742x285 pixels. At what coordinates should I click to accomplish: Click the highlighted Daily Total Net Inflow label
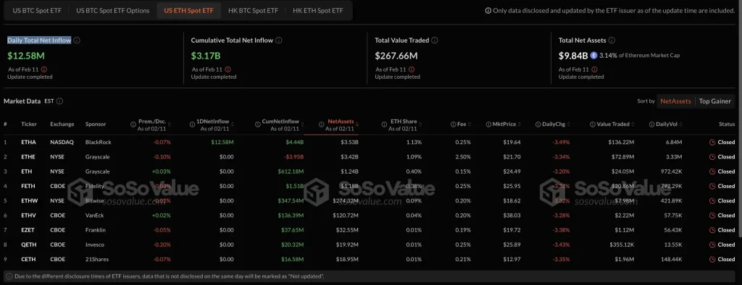[39, 41]
